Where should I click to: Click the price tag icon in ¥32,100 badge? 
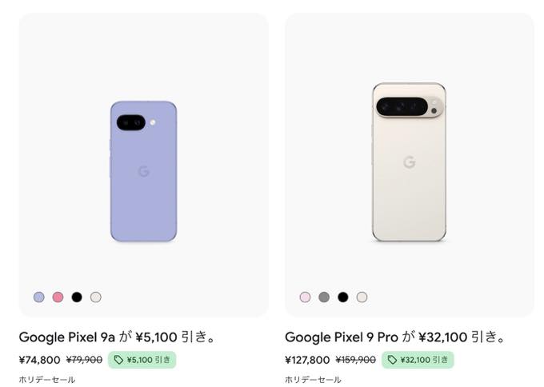pos(392,360)
